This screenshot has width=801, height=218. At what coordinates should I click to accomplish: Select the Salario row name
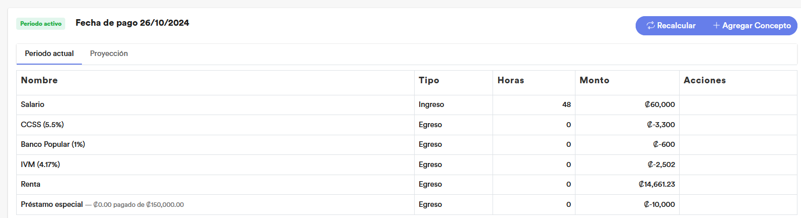tap(32, 104)
